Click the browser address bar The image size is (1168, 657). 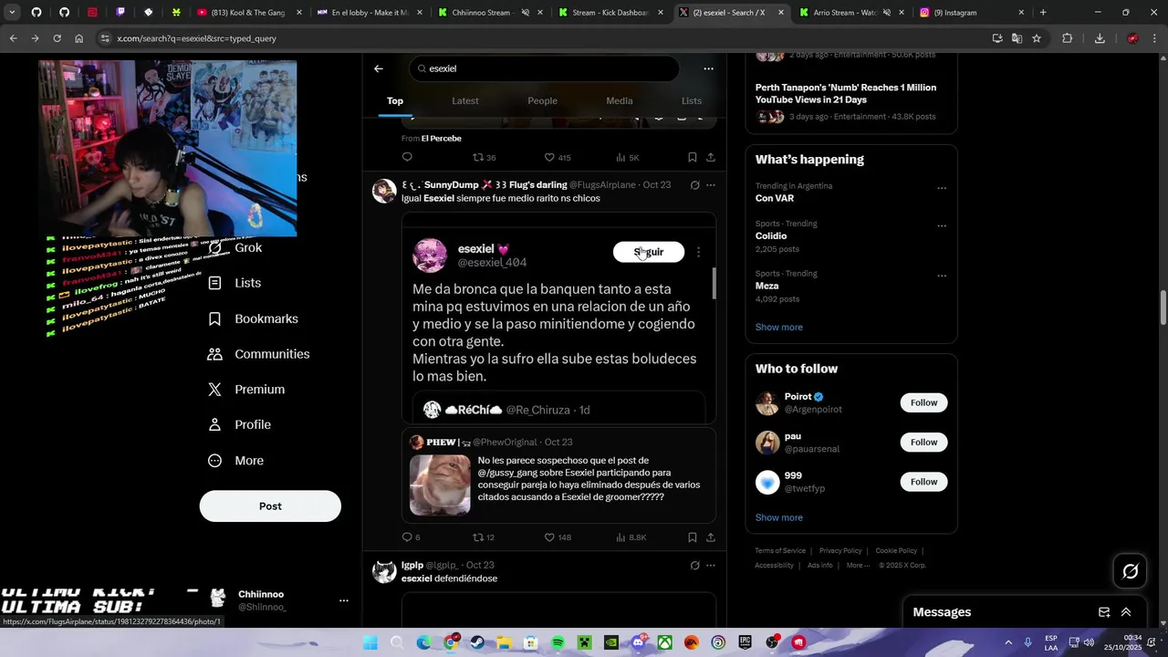pyautogui.click(x=542, y=38)
